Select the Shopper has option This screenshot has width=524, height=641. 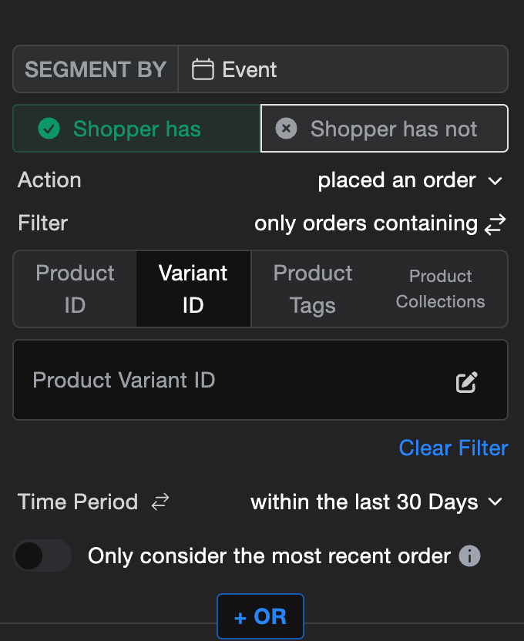[136, 129]
